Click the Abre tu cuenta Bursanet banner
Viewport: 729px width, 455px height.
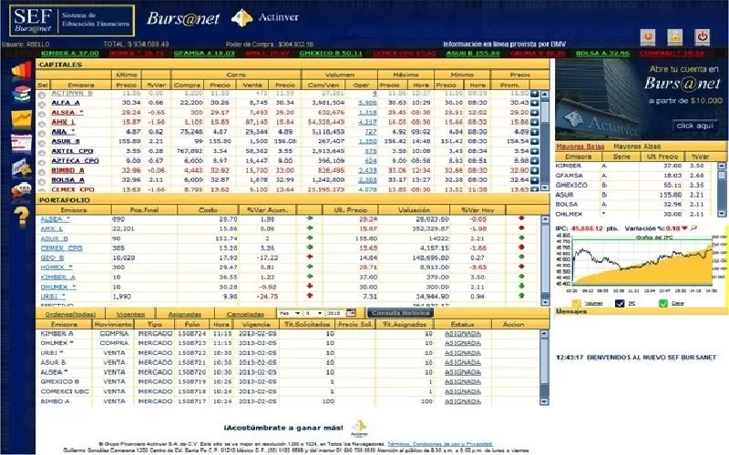point(641,99)
